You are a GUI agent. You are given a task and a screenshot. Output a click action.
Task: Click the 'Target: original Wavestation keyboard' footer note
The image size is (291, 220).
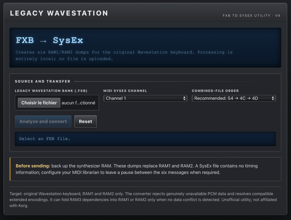tap(143, 199)
